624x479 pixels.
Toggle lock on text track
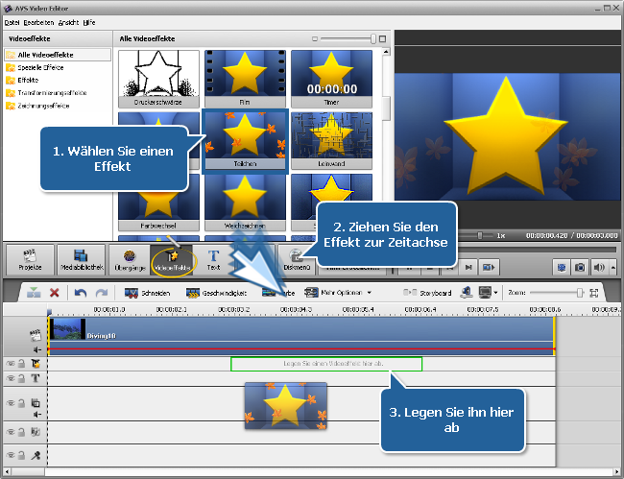point(21,378)
